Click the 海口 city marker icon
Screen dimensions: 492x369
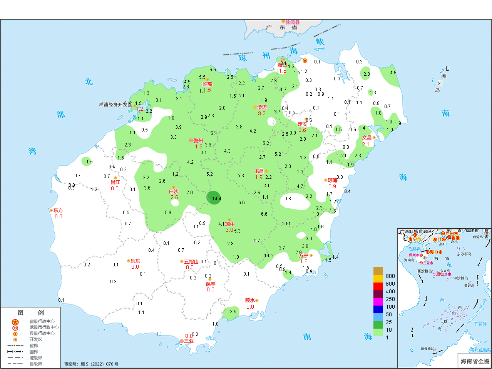pyautogui.click(x=283, y=60)
